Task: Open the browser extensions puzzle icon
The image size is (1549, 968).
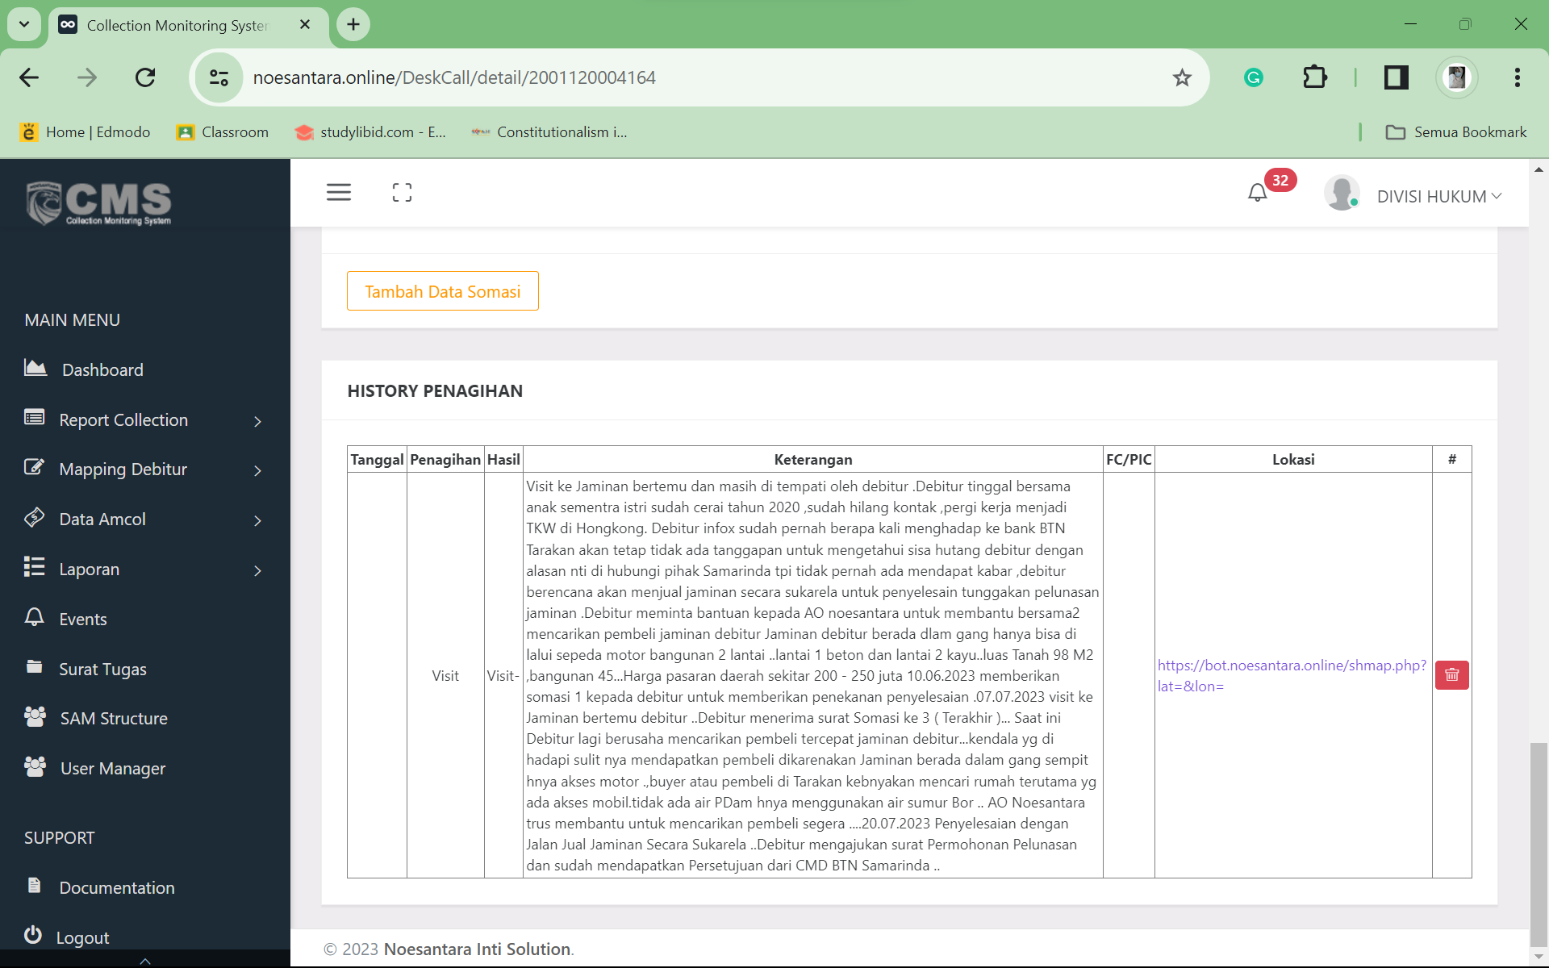Action: pos(1315,77)
